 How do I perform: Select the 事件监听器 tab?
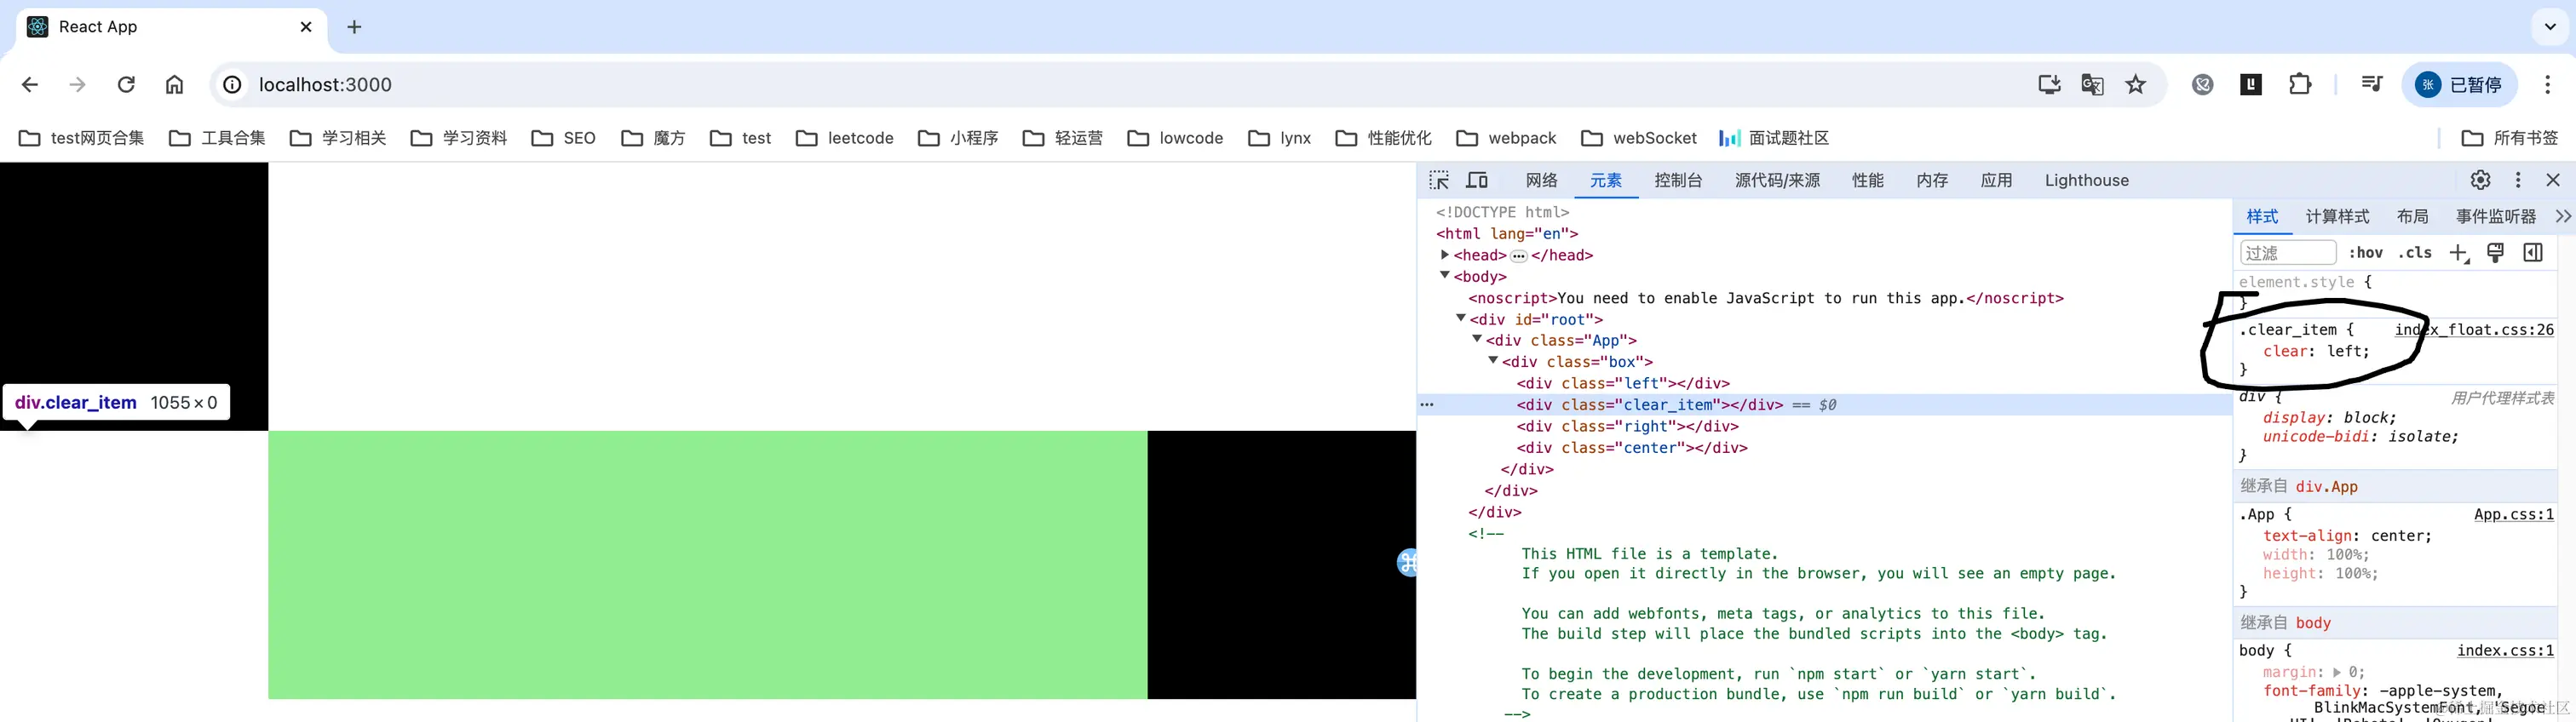coord(2495,217)
